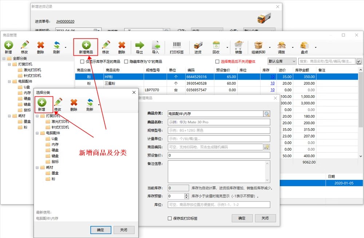Select the 三星粉 product row
The width and height of the screenshot is (364, 238).
(216, 83)
